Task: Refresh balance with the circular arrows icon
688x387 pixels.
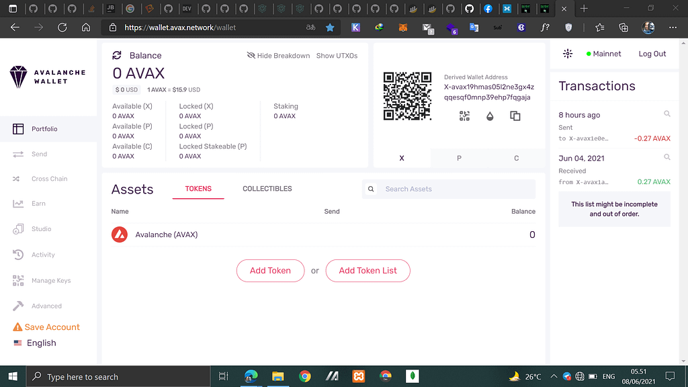Action: [117, 55]
